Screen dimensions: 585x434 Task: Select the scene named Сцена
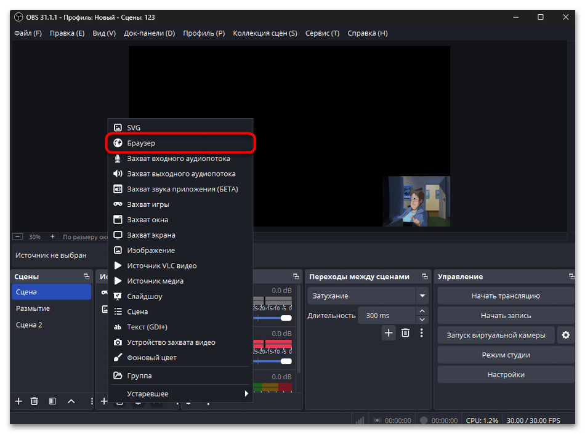pyautogui.click(x=52, y=292)
